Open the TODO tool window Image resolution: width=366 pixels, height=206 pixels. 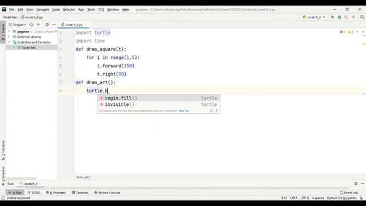pyautogui.click(x=34, y=192)
